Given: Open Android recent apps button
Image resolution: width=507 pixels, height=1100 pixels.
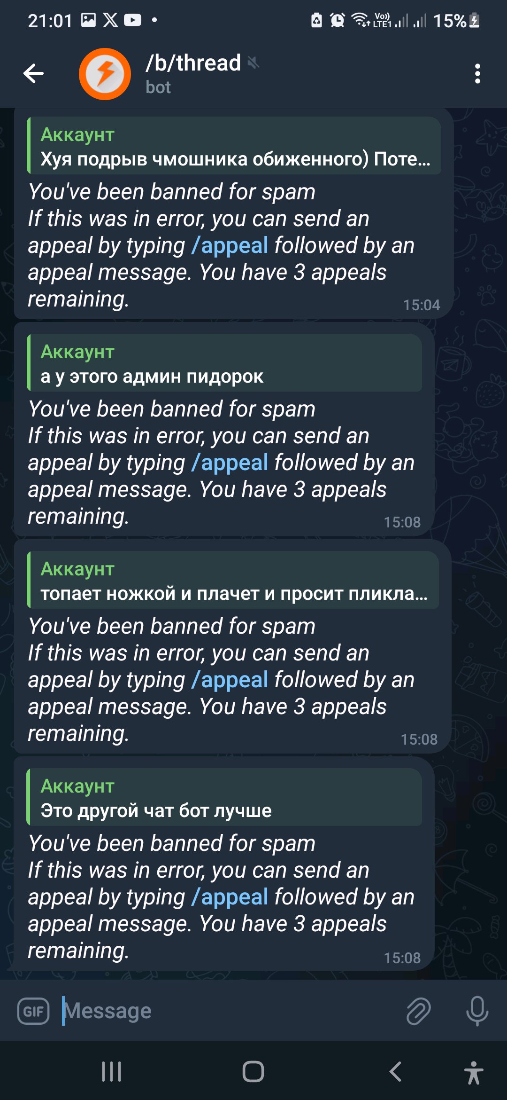Looking at the screenshot, I should pyautogui.click(x=112, y=1072).
